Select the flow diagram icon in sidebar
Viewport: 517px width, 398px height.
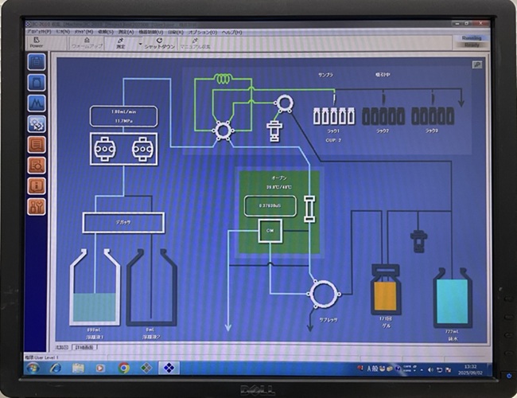[x=37, y=124]
